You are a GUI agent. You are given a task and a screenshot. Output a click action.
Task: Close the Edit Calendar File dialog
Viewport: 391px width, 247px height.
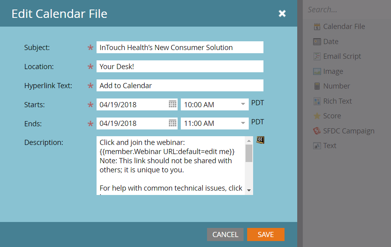[282, 14]
